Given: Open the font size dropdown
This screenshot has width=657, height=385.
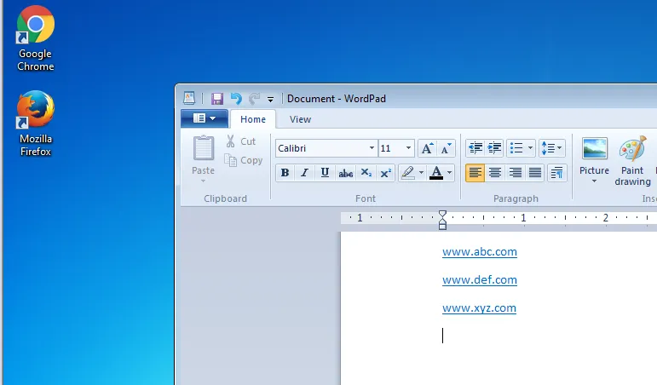Looking at the screenshot, I should [409, 148].
